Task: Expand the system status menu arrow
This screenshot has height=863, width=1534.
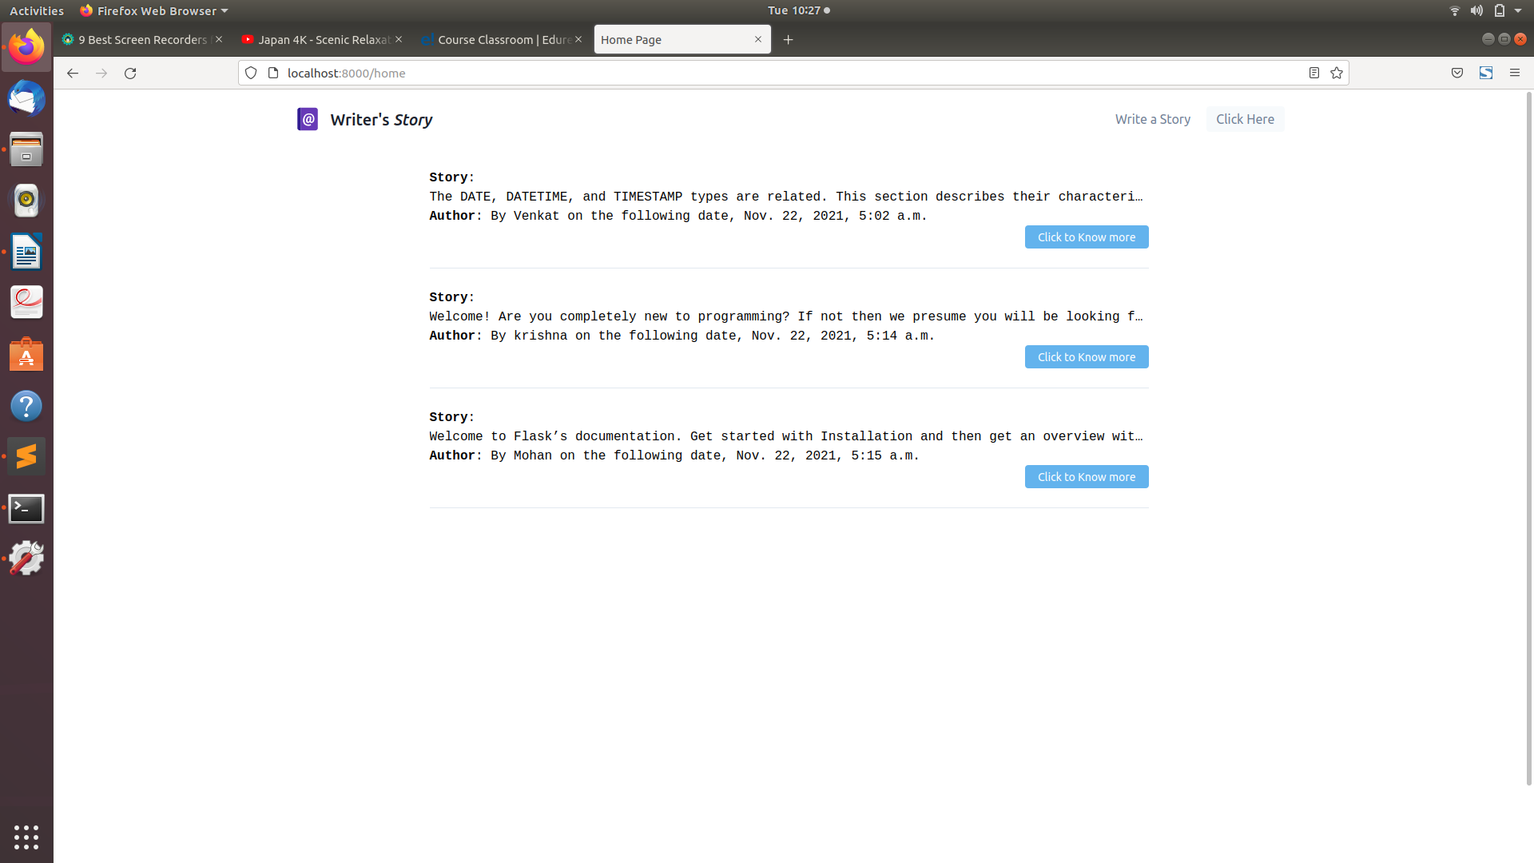Action: pos(1518,10)
